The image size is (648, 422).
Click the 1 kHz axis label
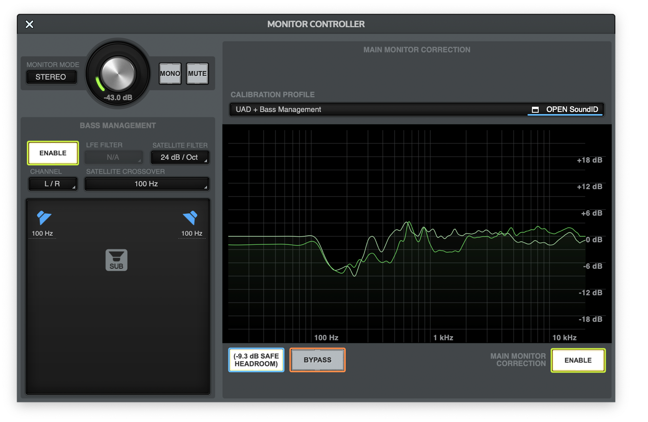pyautogui.click(x=443, y=338)
